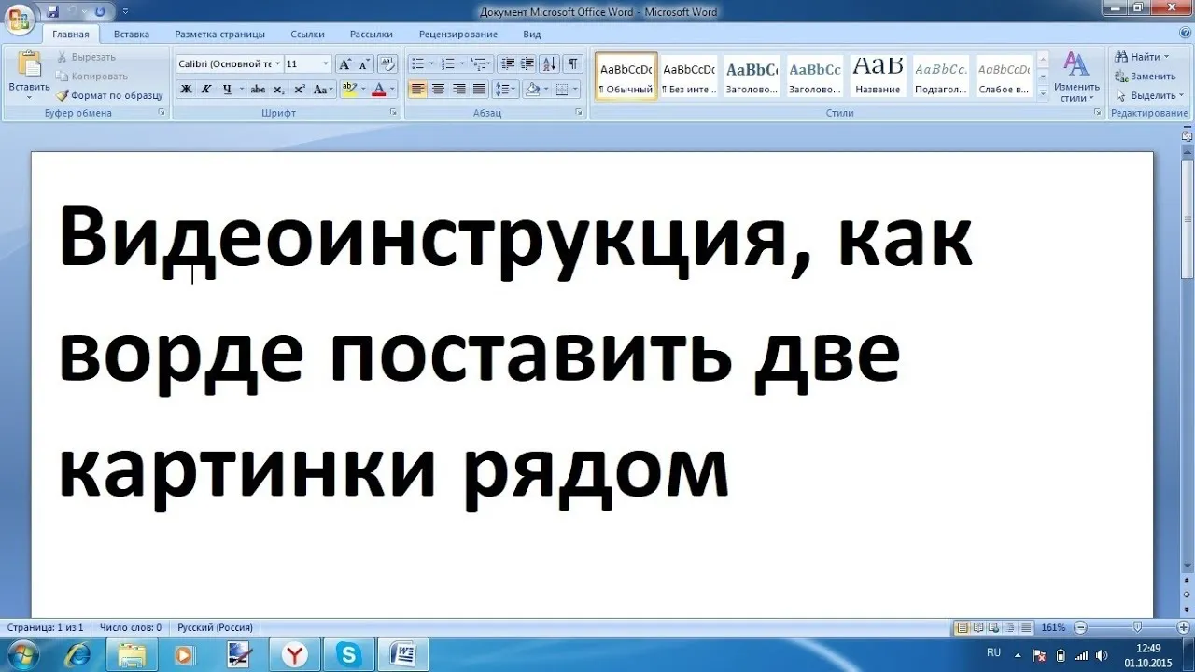
Task: Open the font size 11 dropdown
Action: (326, 64)
